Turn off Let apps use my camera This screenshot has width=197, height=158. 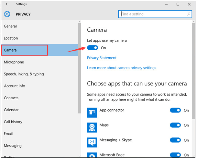point(93,48)
